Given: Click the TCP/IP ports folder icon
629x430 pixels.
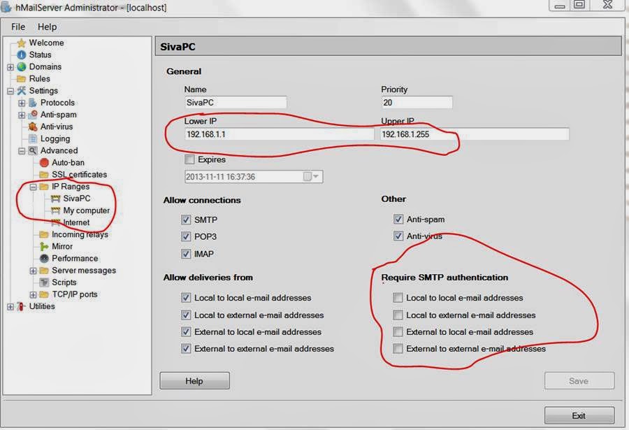Looking at the screenshot, I should [x=44, y=294].
